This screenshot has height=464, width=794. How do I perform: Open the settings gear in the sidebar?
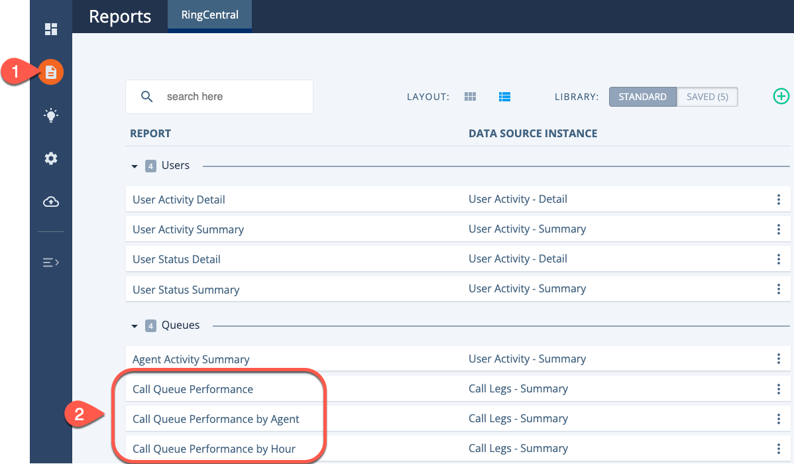[51, 158]
